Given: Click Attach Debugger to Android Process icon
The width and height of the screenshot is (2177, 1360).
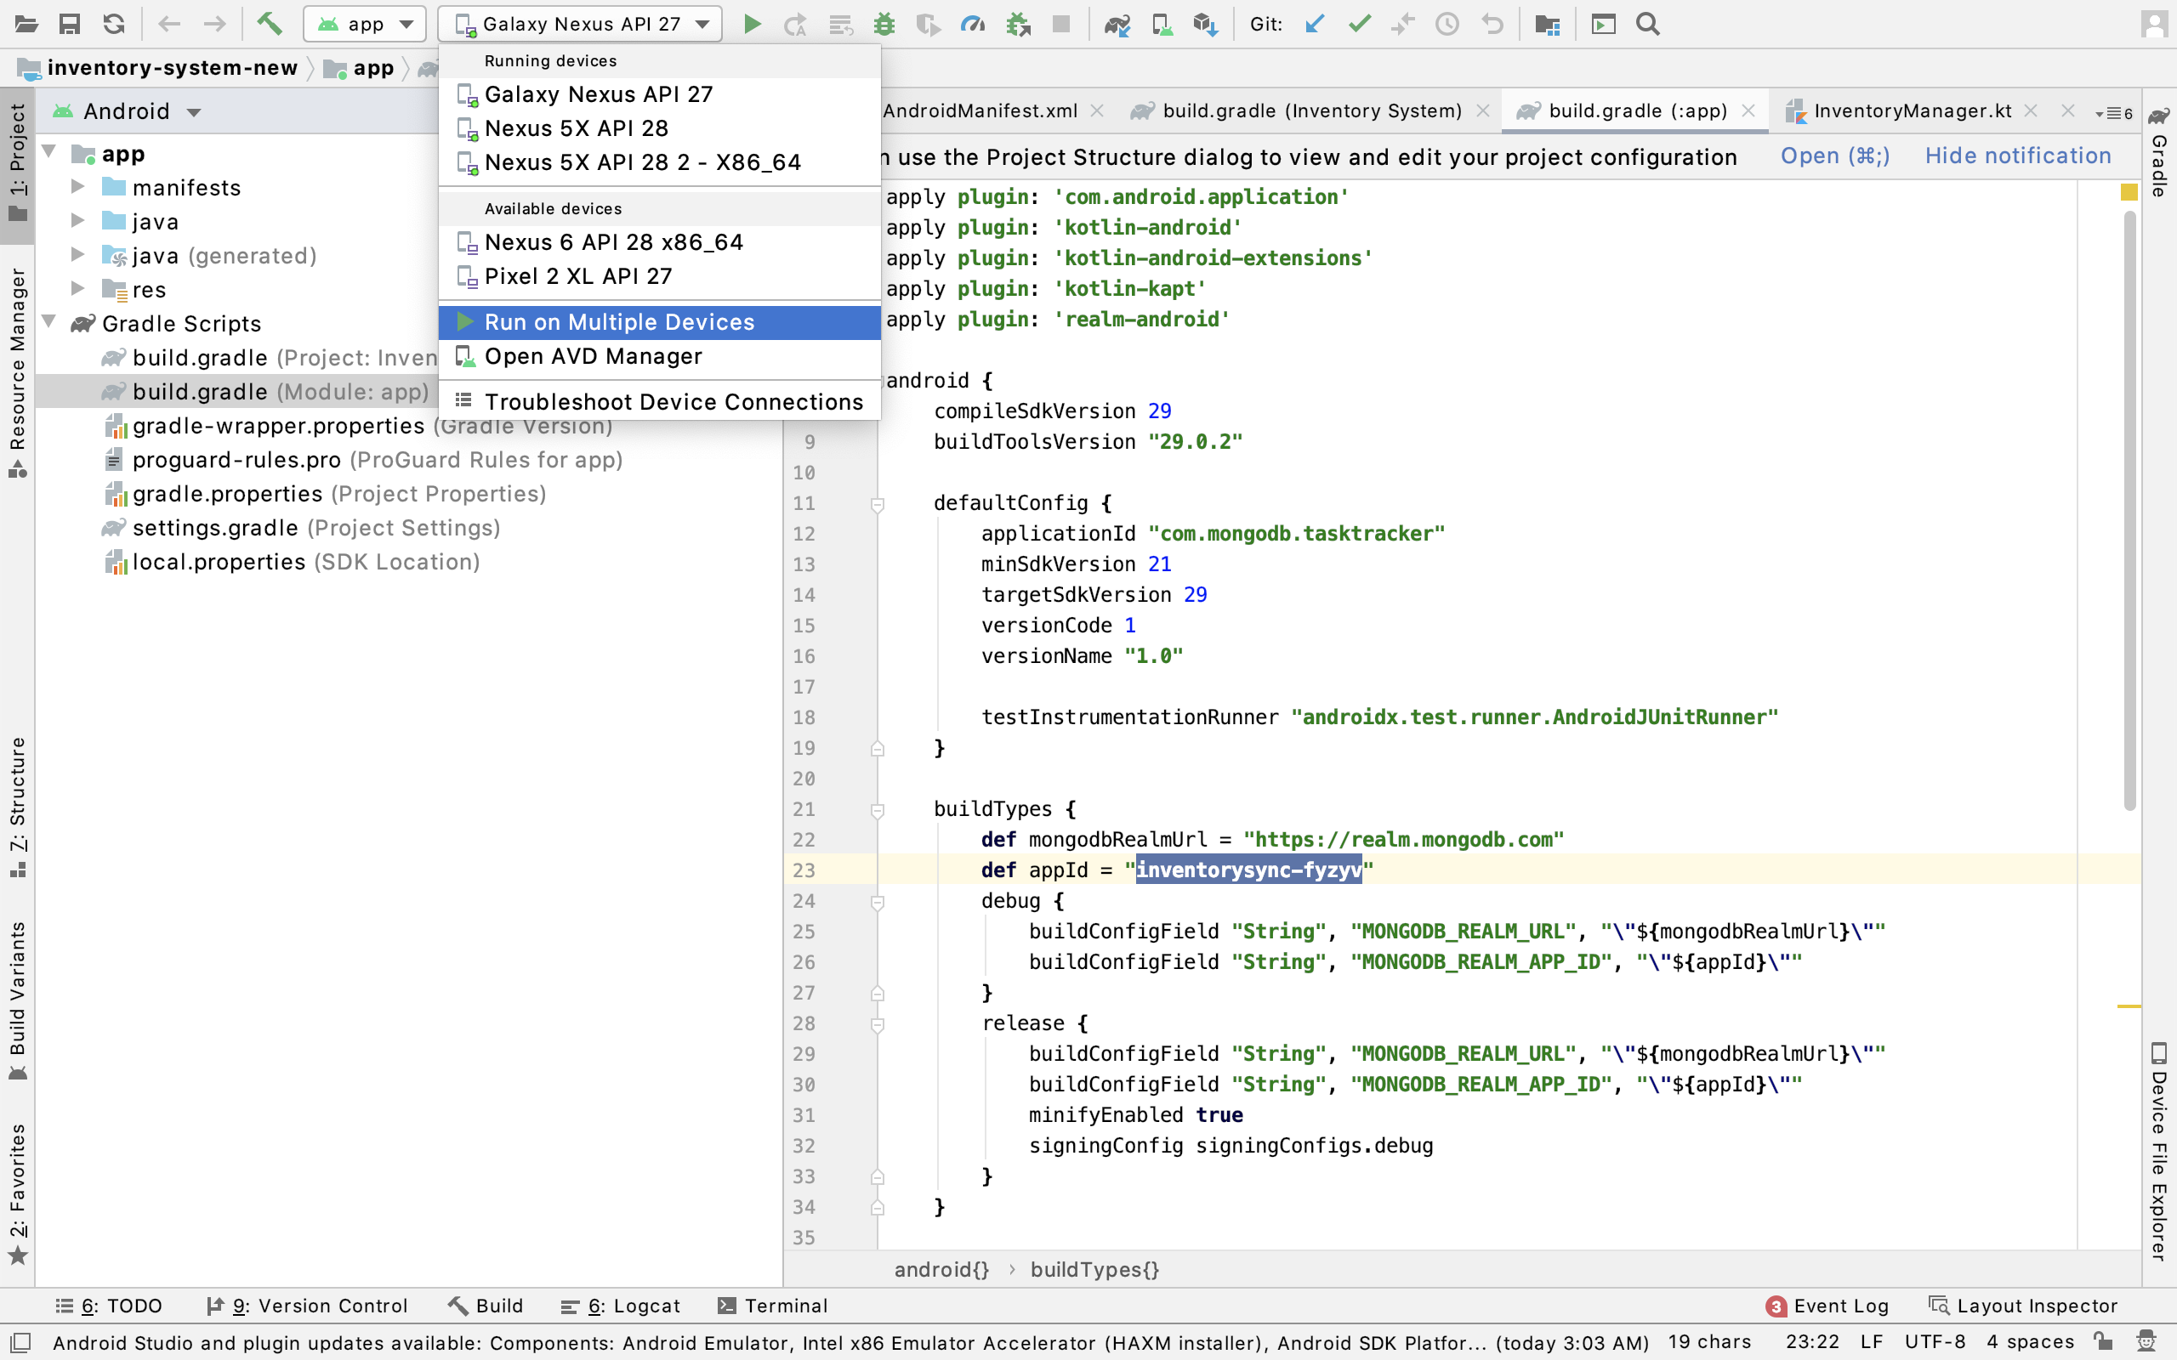Looking at the screenshot, I should [x=1018, y=25].
